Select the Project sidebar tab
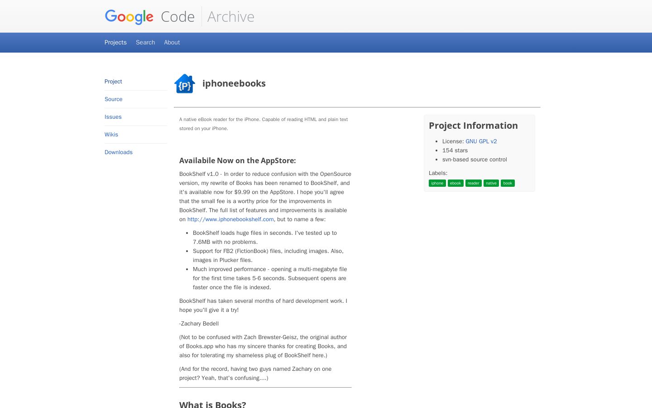 [113, 82]
